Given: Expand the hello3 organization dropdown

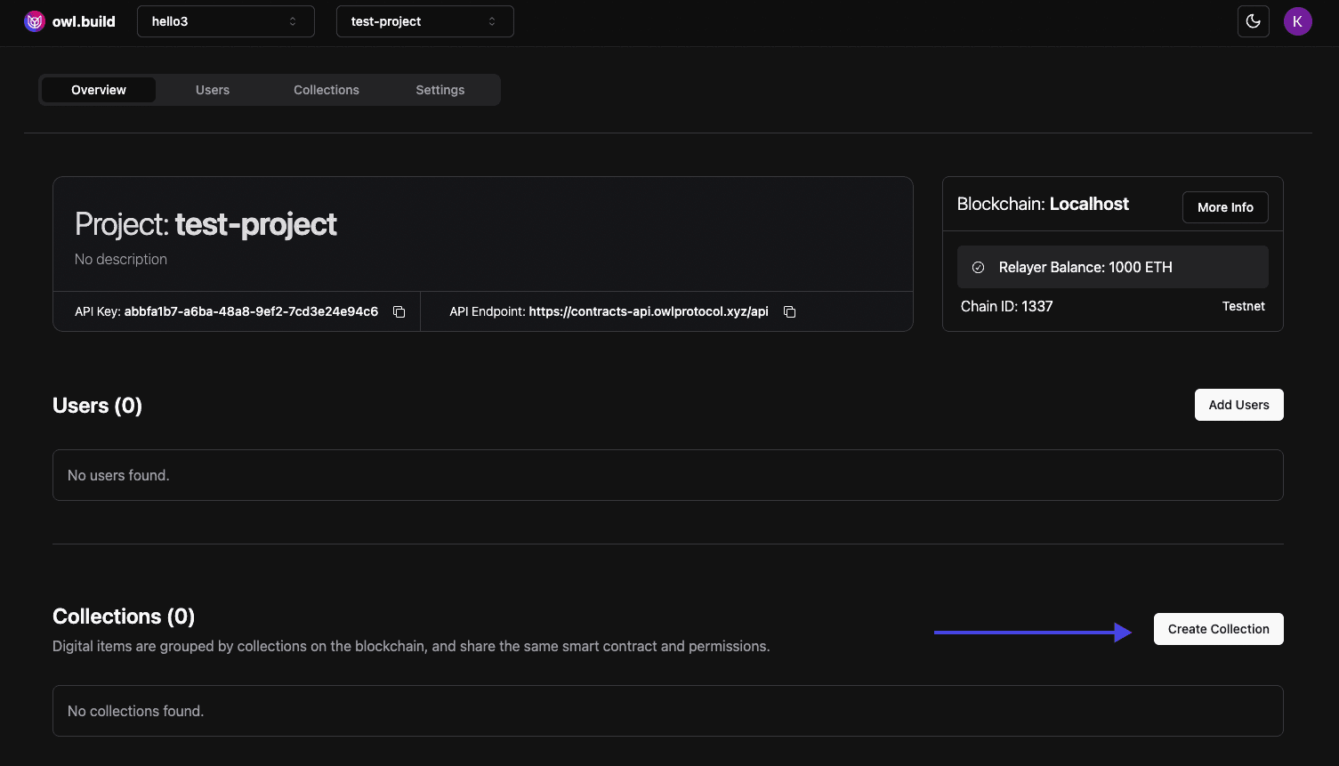Looking at the screenshot, I should pyautogui.click(x=225, y=21).
